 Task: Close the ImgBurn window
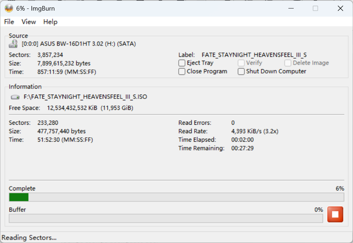340,8
